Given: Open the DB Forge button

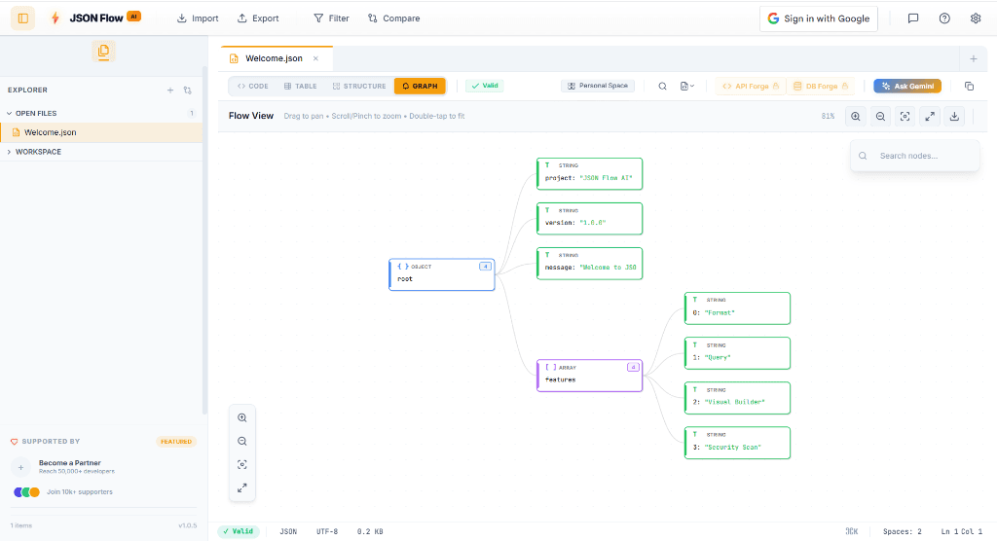Looking at the screenshot, I should [820, 86].
